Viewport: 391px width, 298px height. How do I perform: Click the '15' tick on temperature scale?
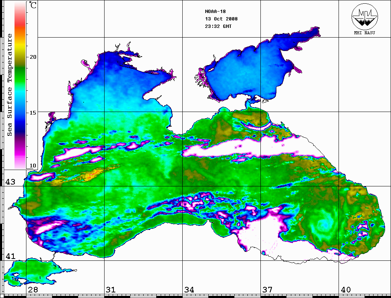click(33, 113)
